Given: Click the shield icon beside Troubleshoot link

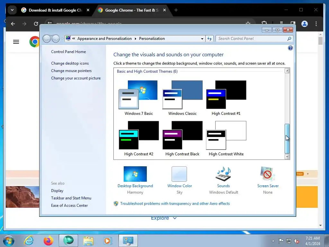Looking at the screenshot, I should [116, 203].
